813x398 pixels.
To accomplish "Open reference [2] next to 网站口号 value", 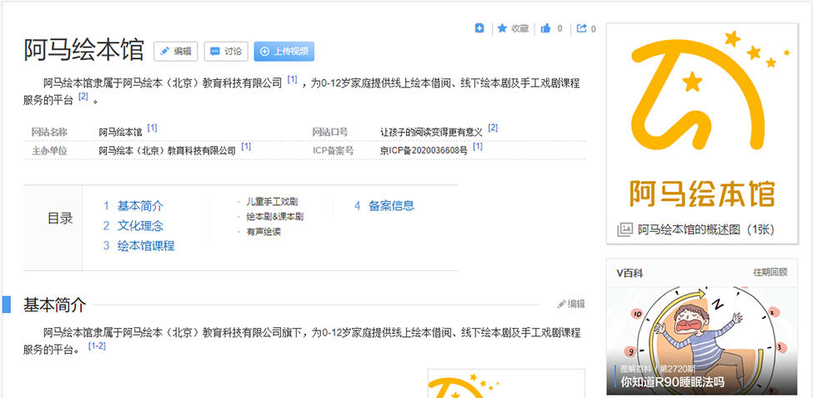I will [493, 128].
